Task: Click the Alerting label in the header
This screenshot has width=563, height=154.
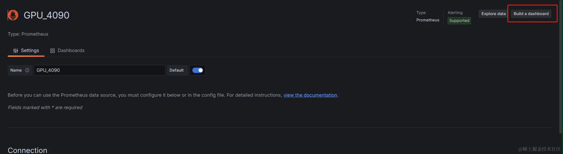Action: coord(455,13)
